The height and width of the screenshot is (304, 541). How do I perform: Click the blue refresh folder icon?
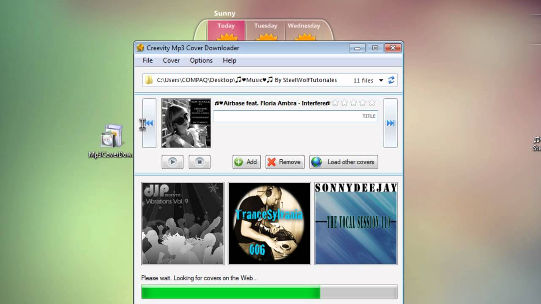coord(391,80)
